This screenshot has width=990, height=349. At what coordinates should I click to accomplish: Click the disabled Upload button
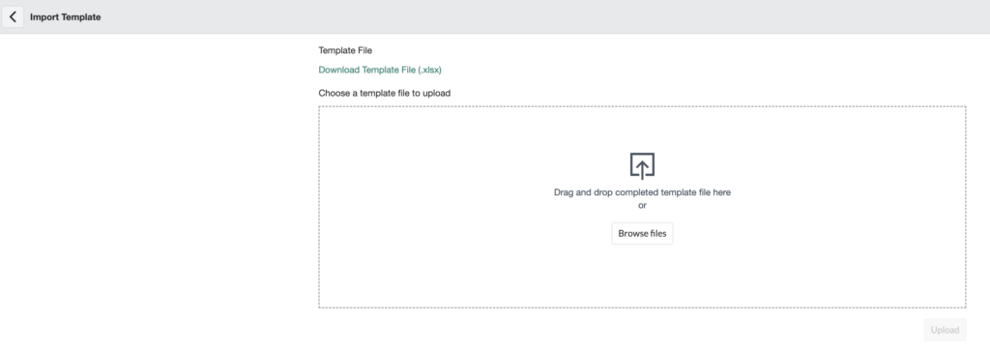(x=945, y=330)
